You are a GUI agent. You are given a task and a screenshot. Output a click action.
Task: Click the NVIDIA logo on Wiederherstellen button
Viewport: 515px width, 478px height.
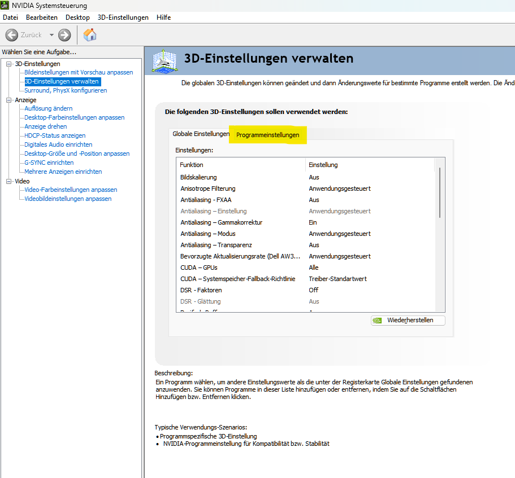click(378, 321)
